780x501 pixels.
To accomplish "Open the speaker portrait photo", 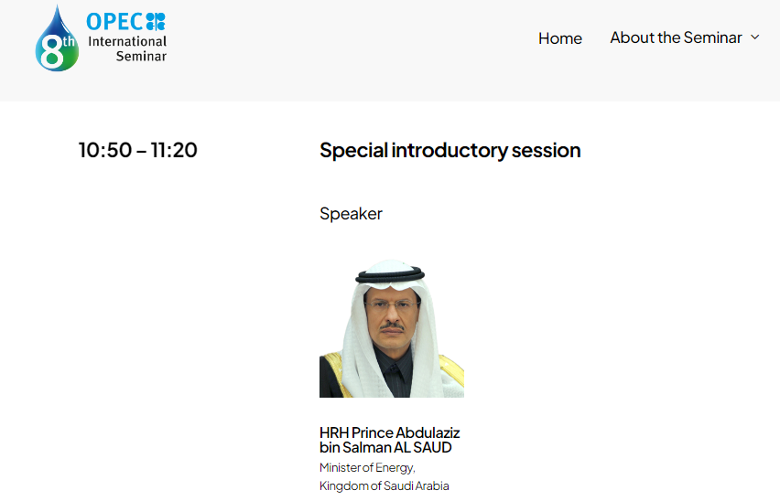I will (392, 328).
